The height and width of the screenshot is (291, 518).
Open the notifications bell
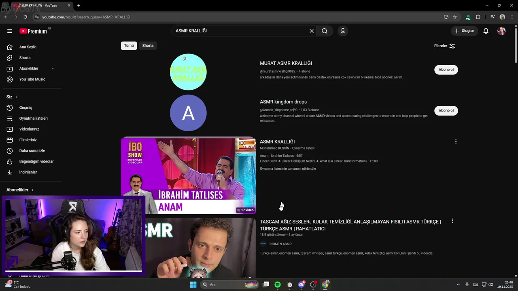[x=486, y=31]
